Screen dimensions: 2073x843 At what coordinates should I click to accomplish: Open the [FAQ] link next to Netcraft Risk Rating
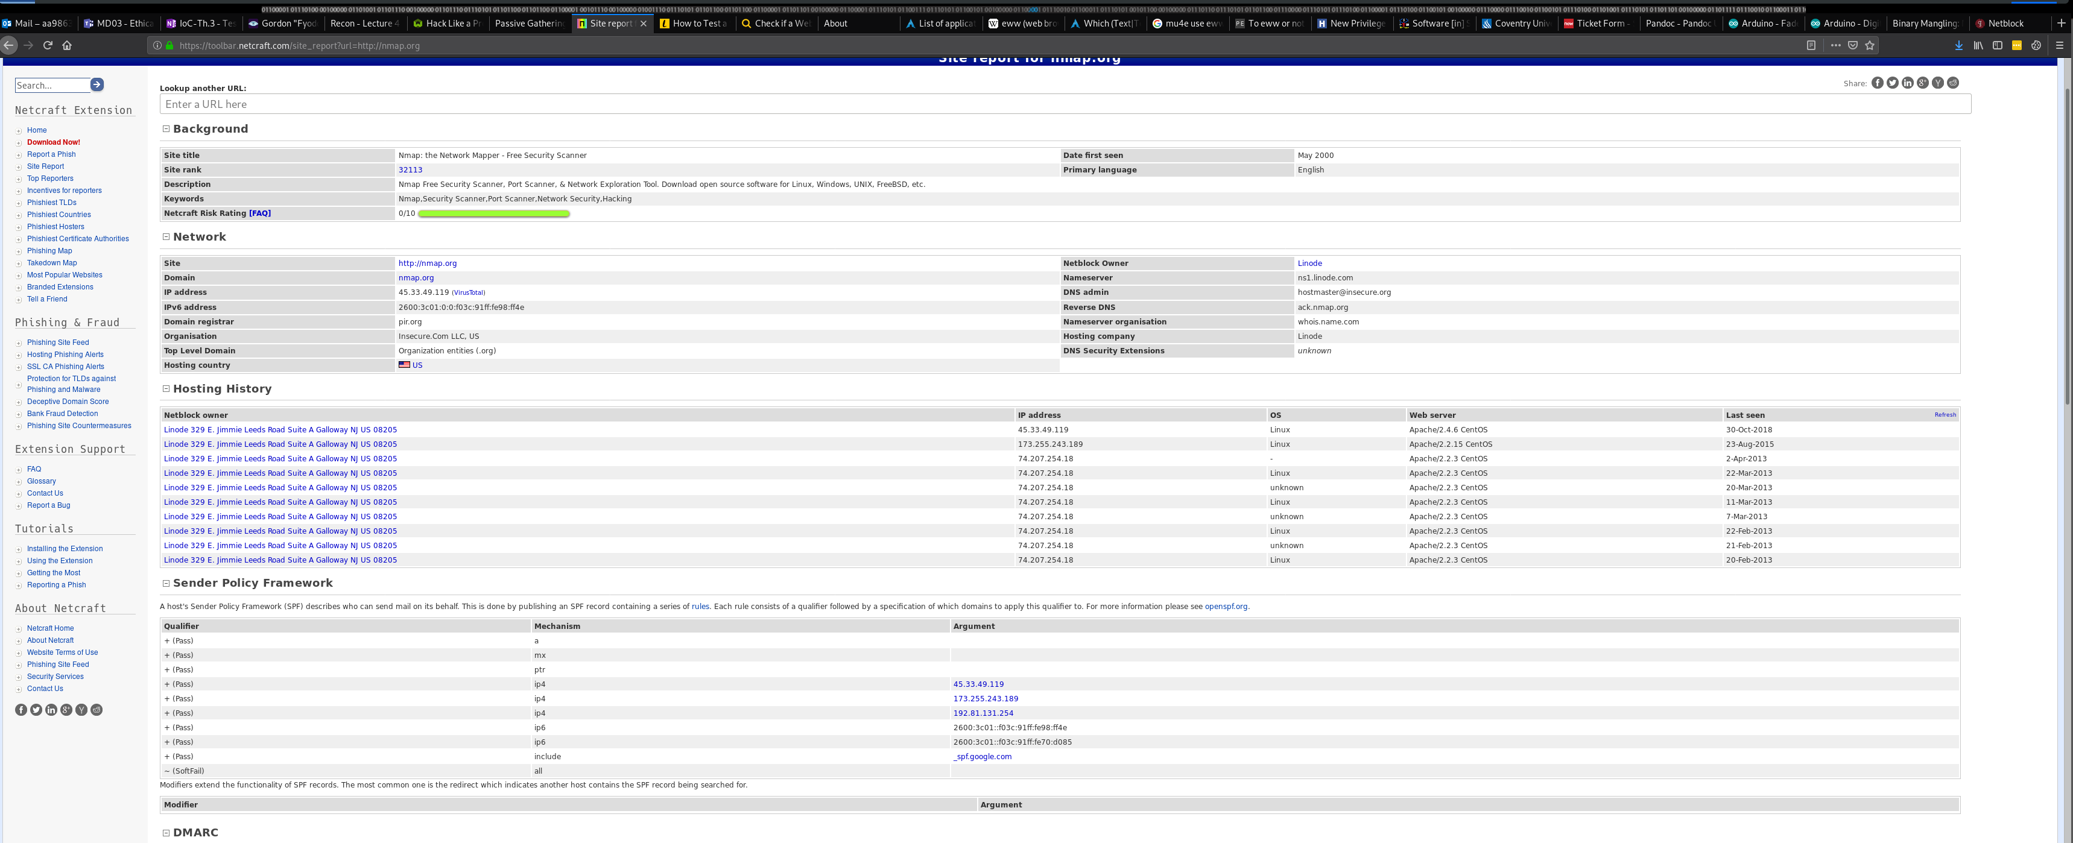click(260, 213)
